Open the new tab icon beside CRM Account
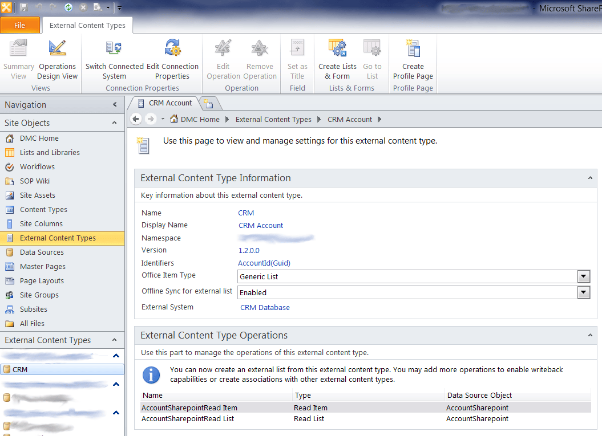The image size is (602, 436). tap(208, 104)
